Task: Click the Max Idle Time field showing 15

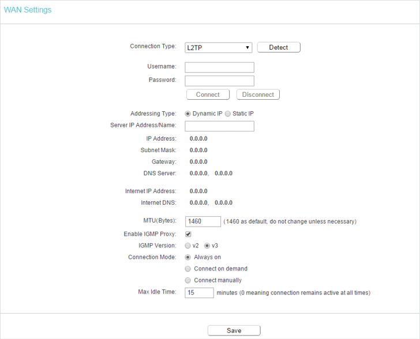Action: 199,293
